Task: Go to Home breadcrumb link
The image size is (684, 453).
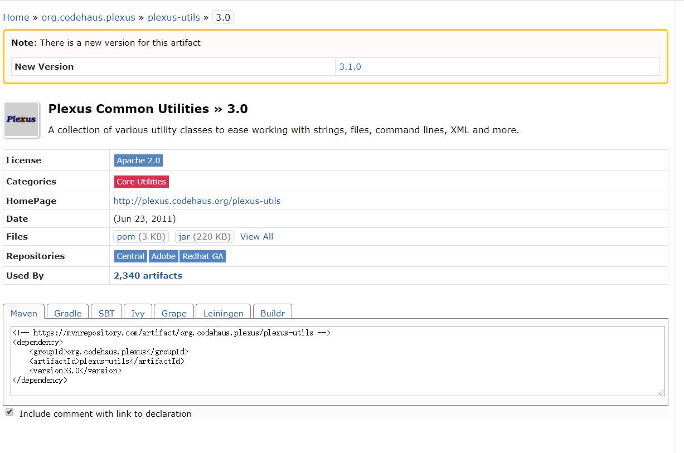Action: point(16,17)
